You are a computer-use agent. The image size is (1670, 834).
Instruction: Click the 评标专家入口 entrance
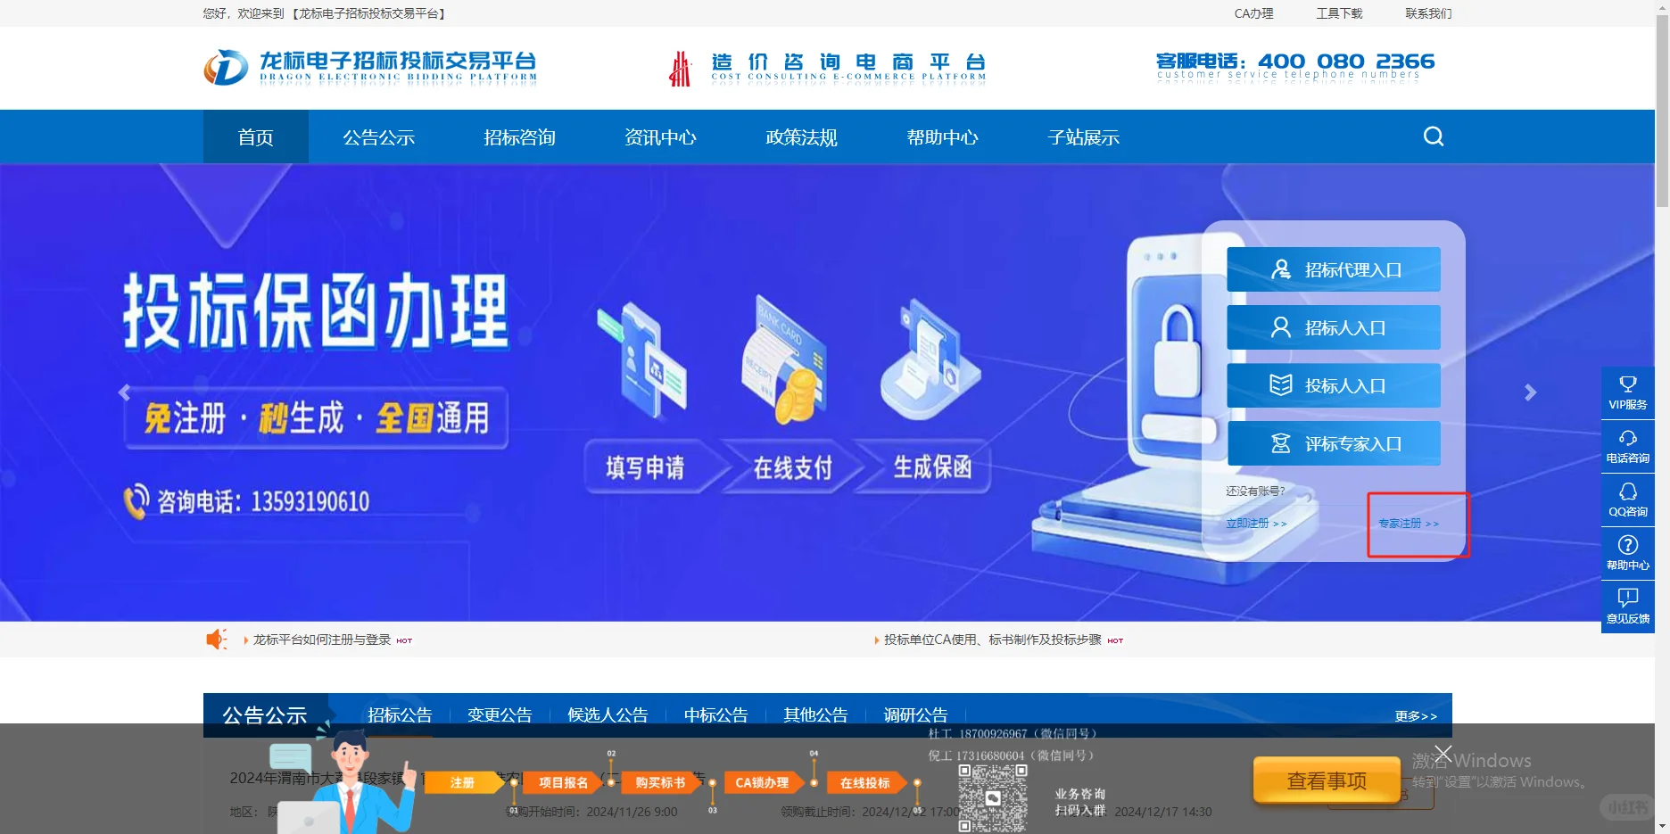pyautogui.click(x=1333, y=443)
